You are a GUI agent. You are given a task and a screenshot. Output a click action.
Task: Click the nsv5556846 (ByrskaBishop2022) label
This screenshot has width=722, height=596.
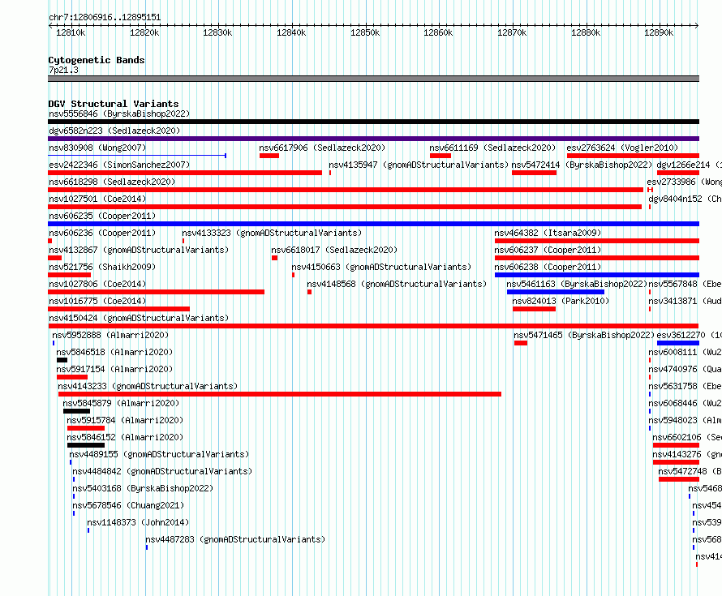pyautogui.click(x=119, y=114)
